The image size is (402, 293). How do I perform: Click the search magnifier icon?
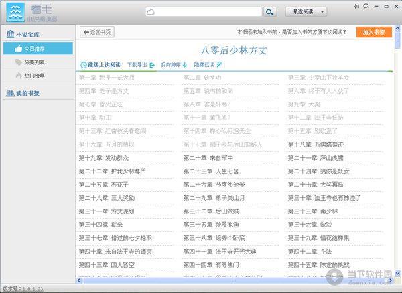pos(269,11)
